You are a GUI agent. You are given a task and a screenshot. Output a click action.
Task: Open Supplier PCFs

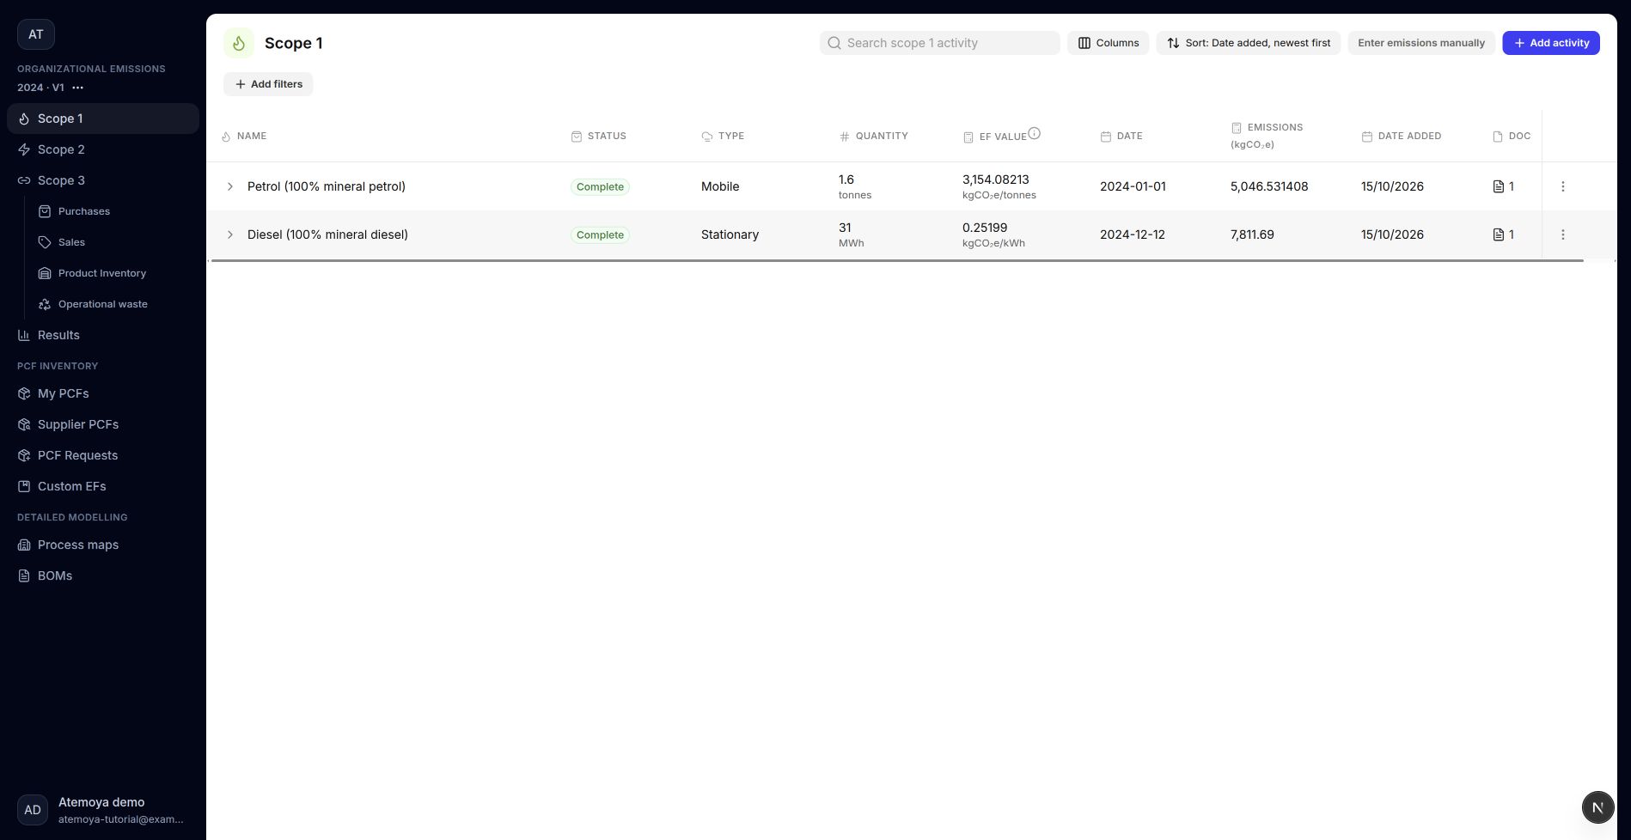[x=103, y=424]
